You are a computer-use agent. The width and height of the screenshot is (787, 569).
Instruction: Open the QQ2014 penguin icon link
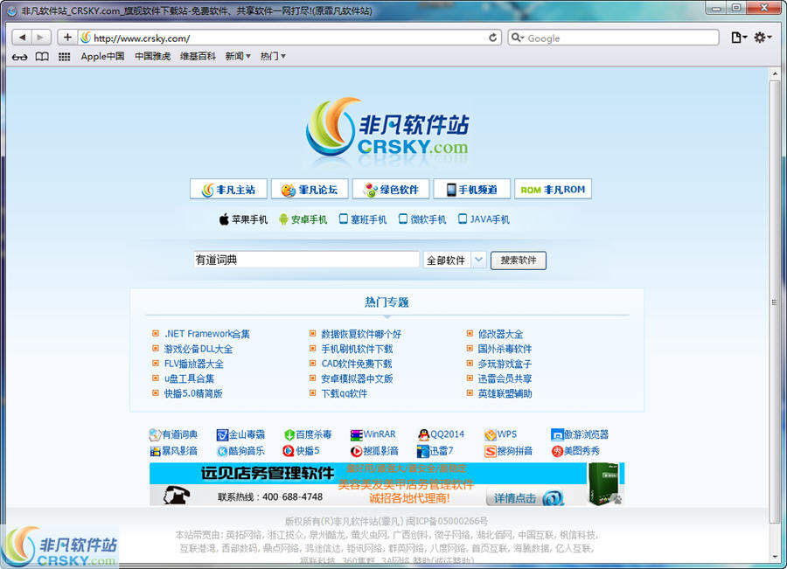pyautogui.click(x=442, y=434)
